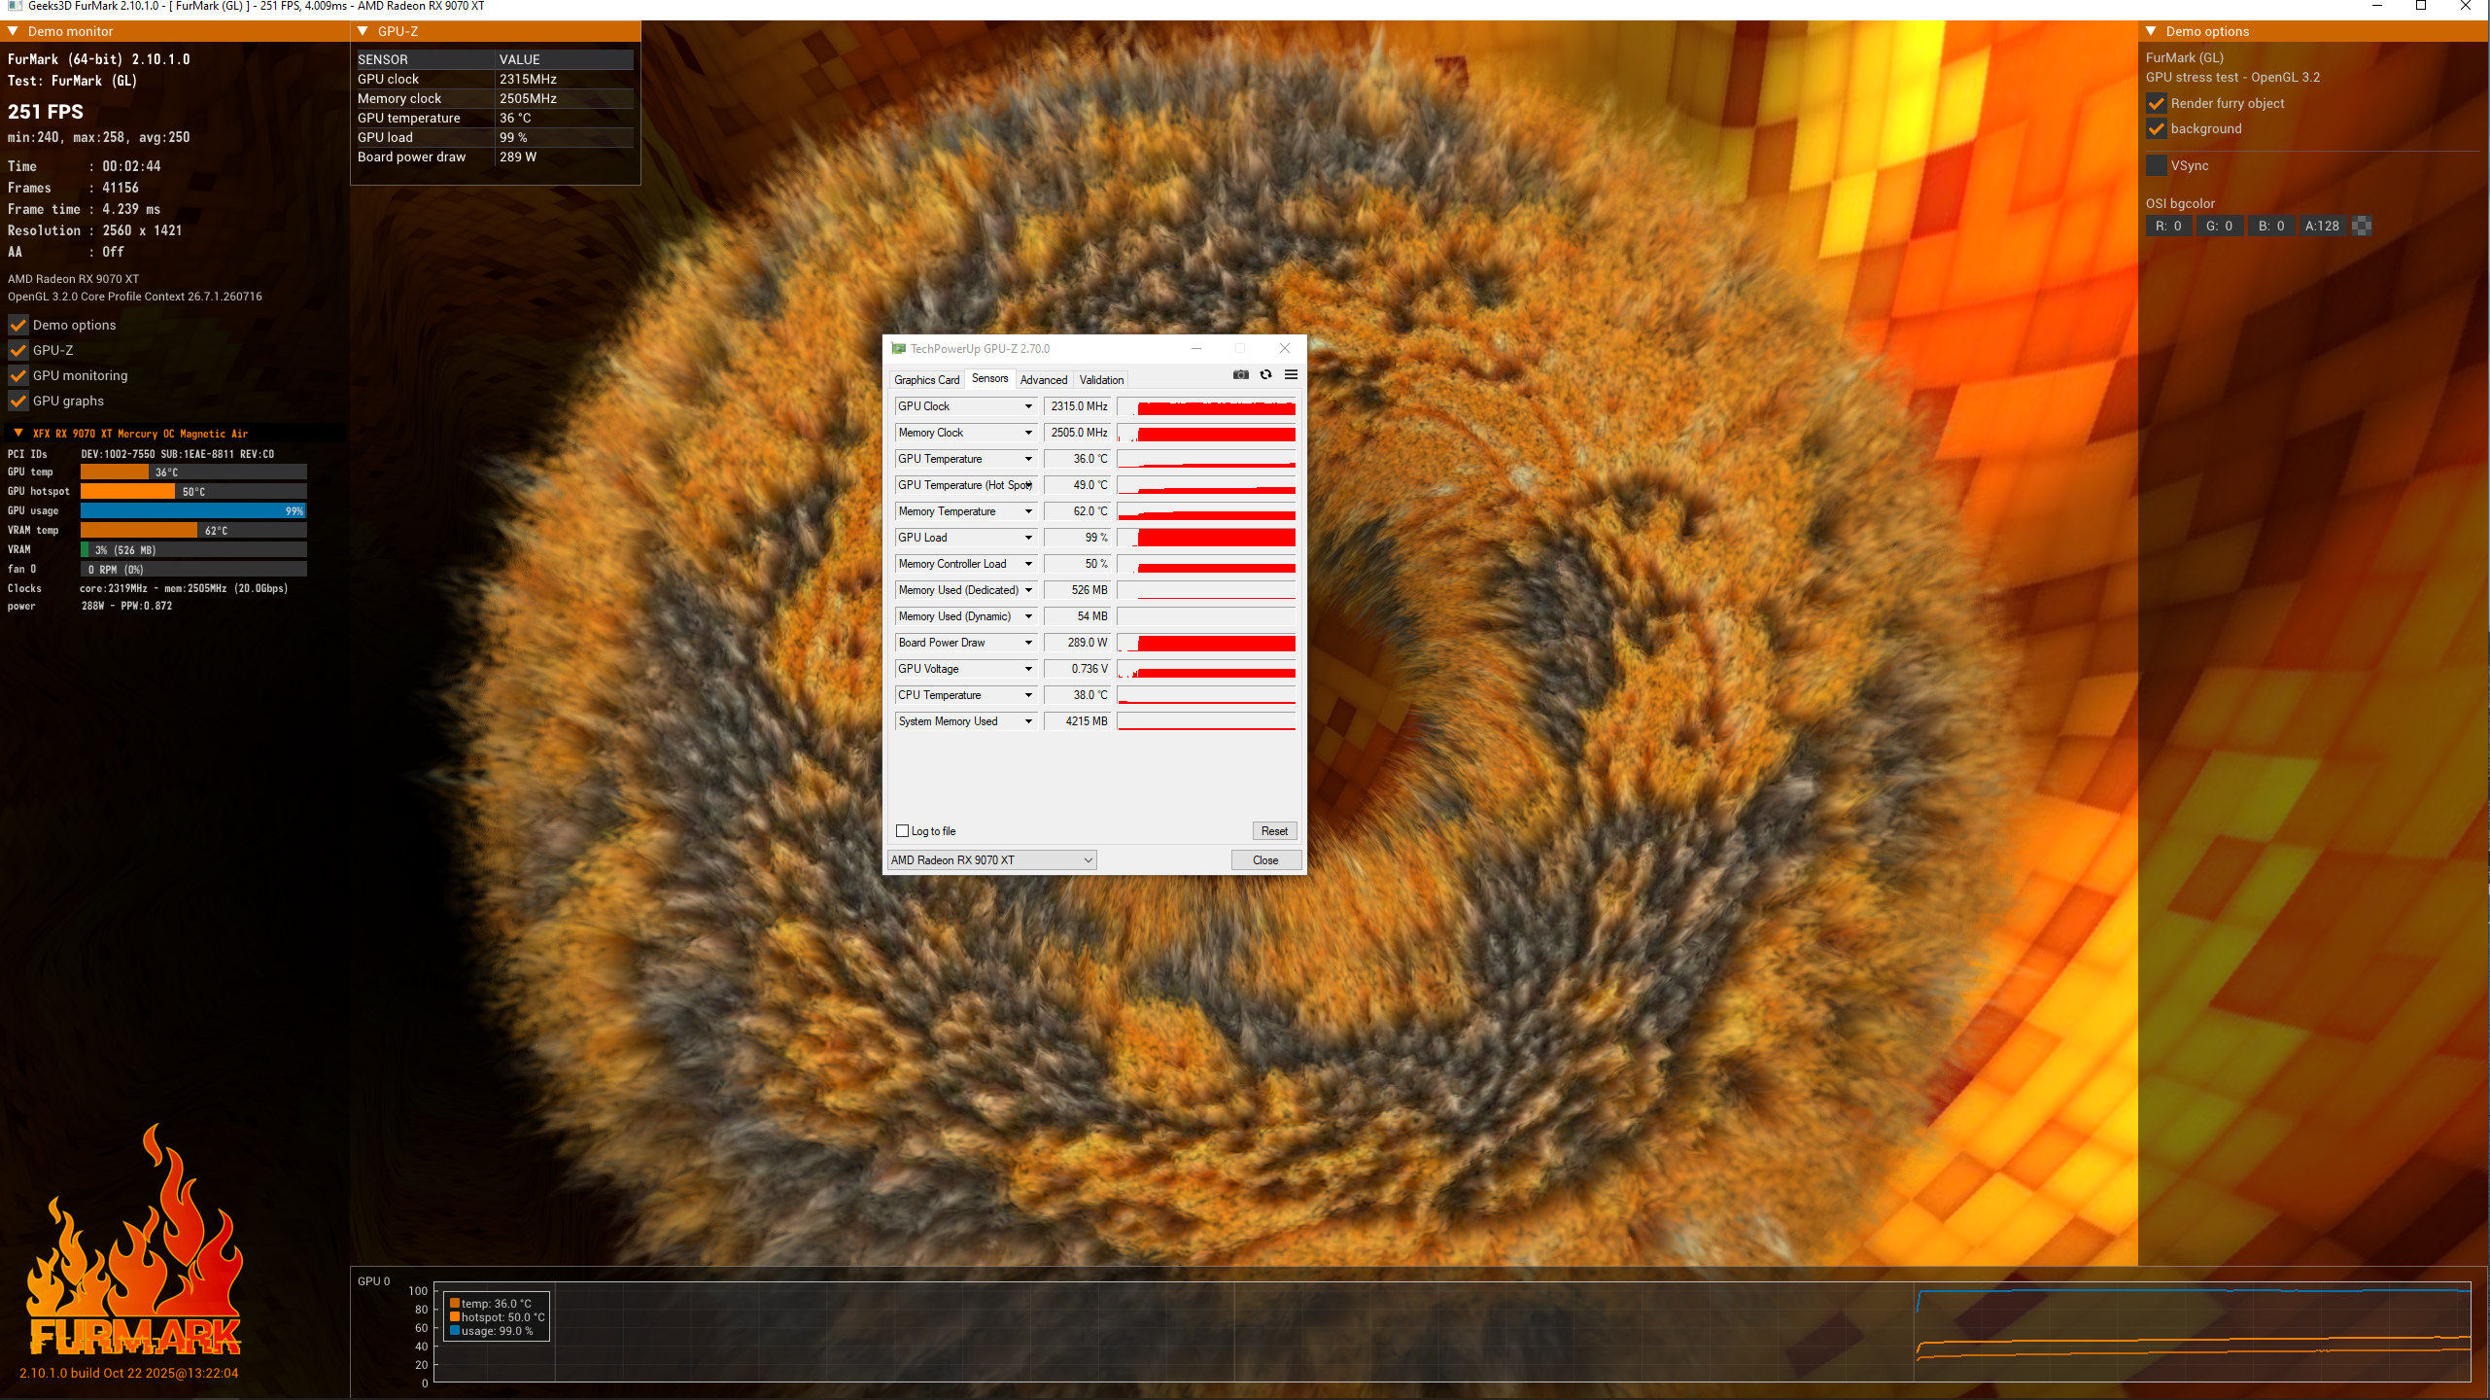The height and width of the screenshot is (1400, 2490).
Task: Click the GPU temp 36°C bar
Action: [x=193, y=472]
